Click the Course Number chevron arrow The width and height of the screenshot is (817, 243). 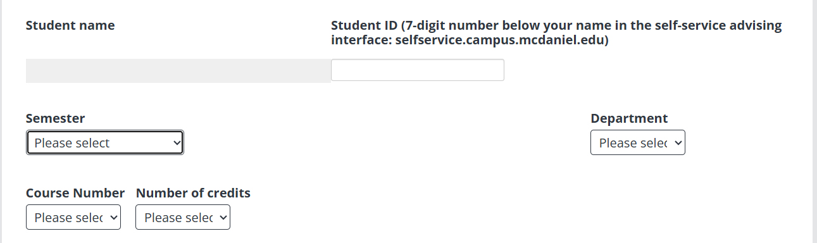tap(114, 218)
